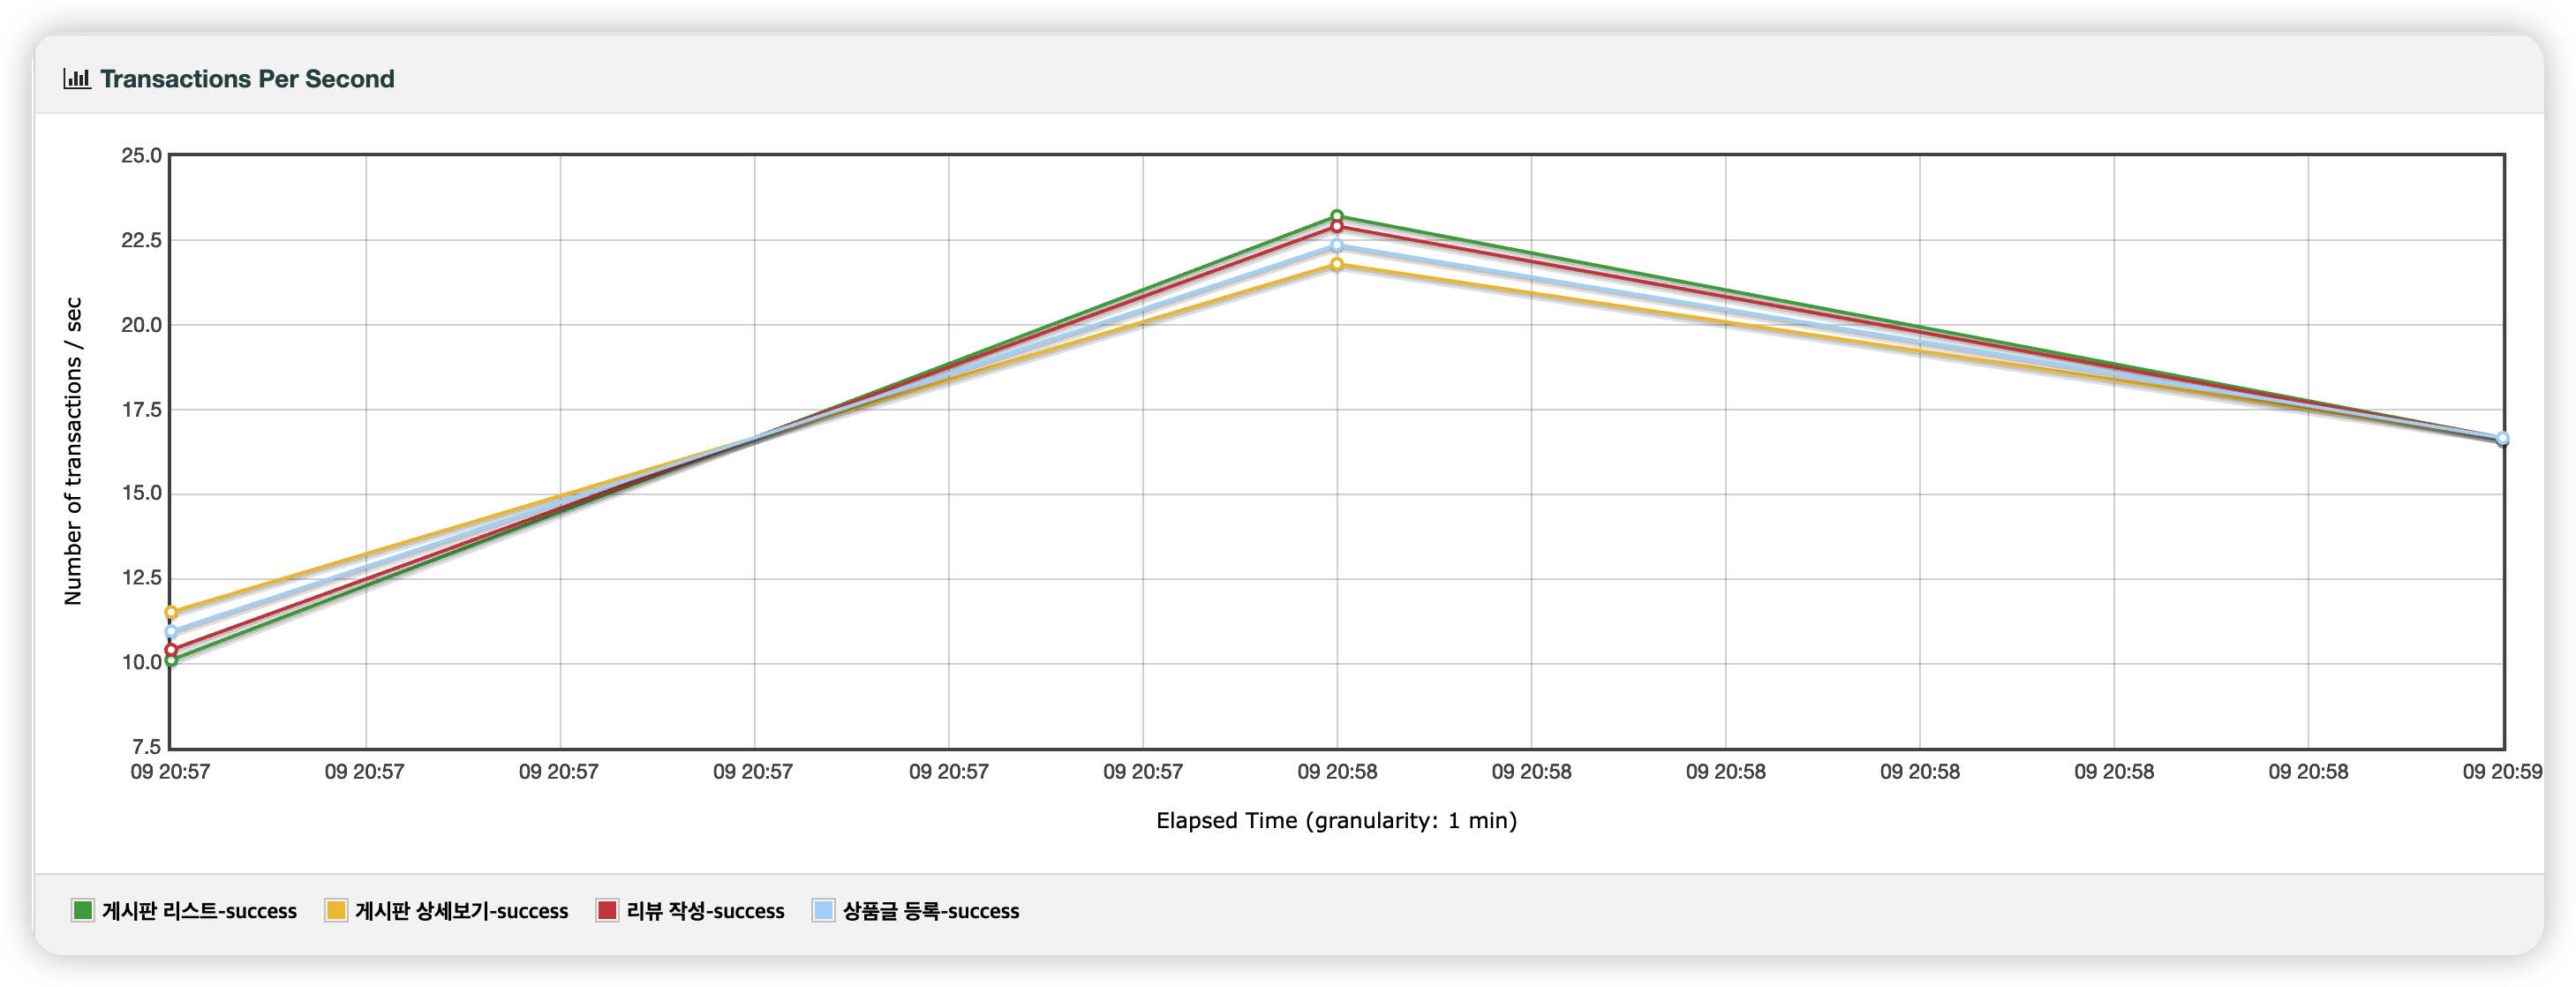Image resolution: width=2576 pixels, height=987 pixels.
Task: Toggle the light blue 상품글 등록-success swatch
Action: point(823,910)
